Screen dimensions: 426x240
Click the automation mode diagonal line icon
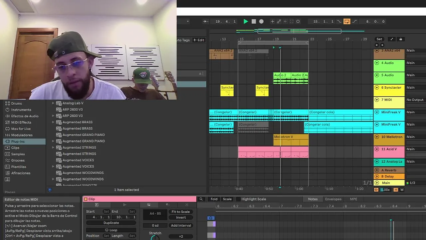[x=392, y=39]
